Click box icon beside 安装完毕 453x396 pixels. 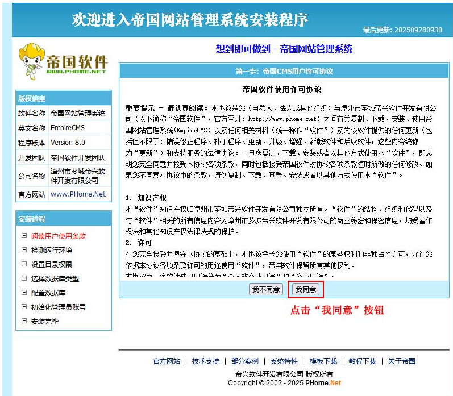24,320
